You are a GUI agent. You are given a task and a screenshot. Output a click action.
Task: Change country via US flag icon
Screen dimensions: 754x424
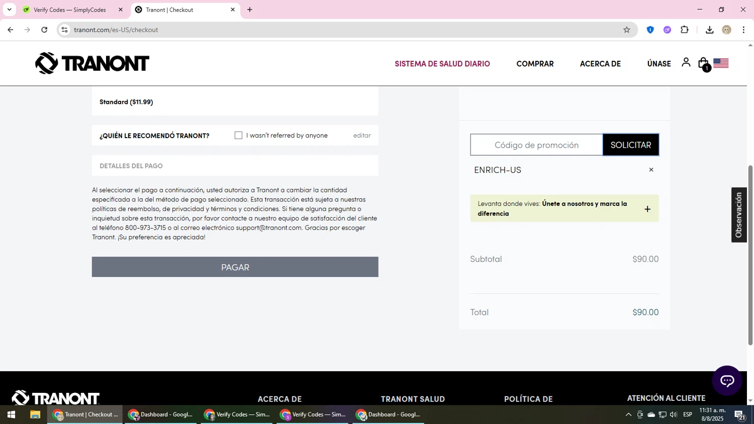coord(721,63)
